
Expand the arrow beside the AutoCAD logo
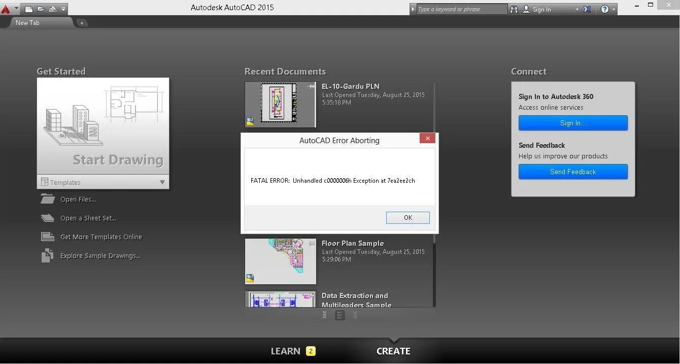pos(16,9)
